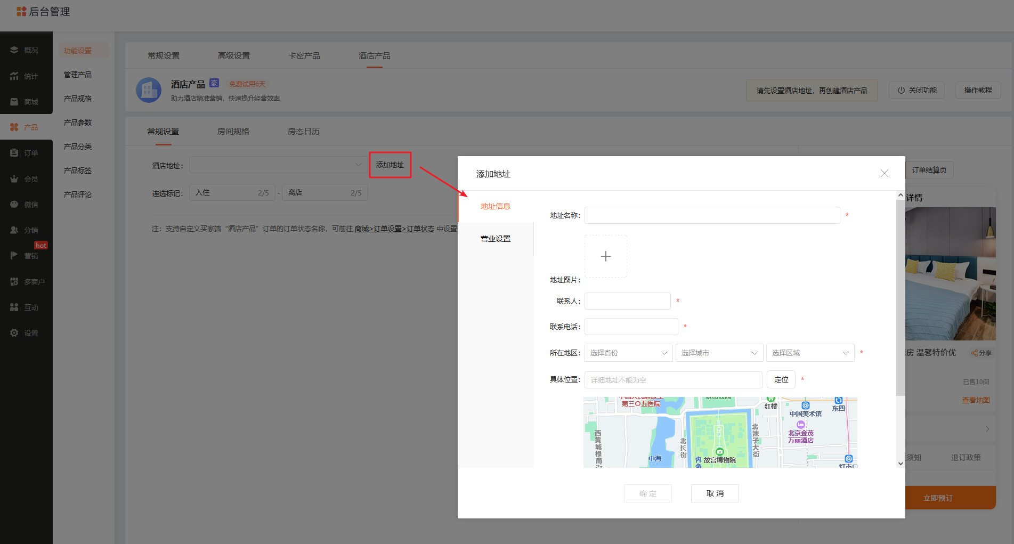Click the 操作教程 tutorial button
1014x544 pixels.
point(978,90)
